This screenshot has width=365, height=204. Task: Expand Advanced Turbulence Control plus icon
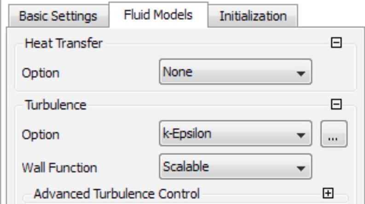point(328,193)
